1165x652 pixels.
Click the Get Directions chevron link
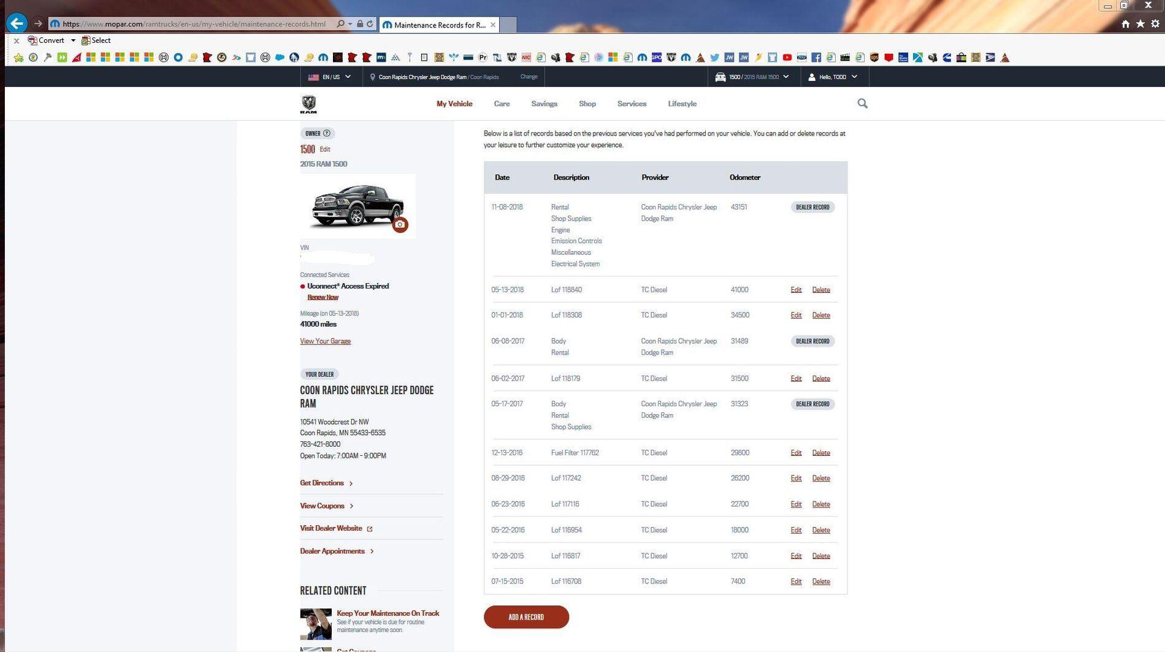point(326,483)
